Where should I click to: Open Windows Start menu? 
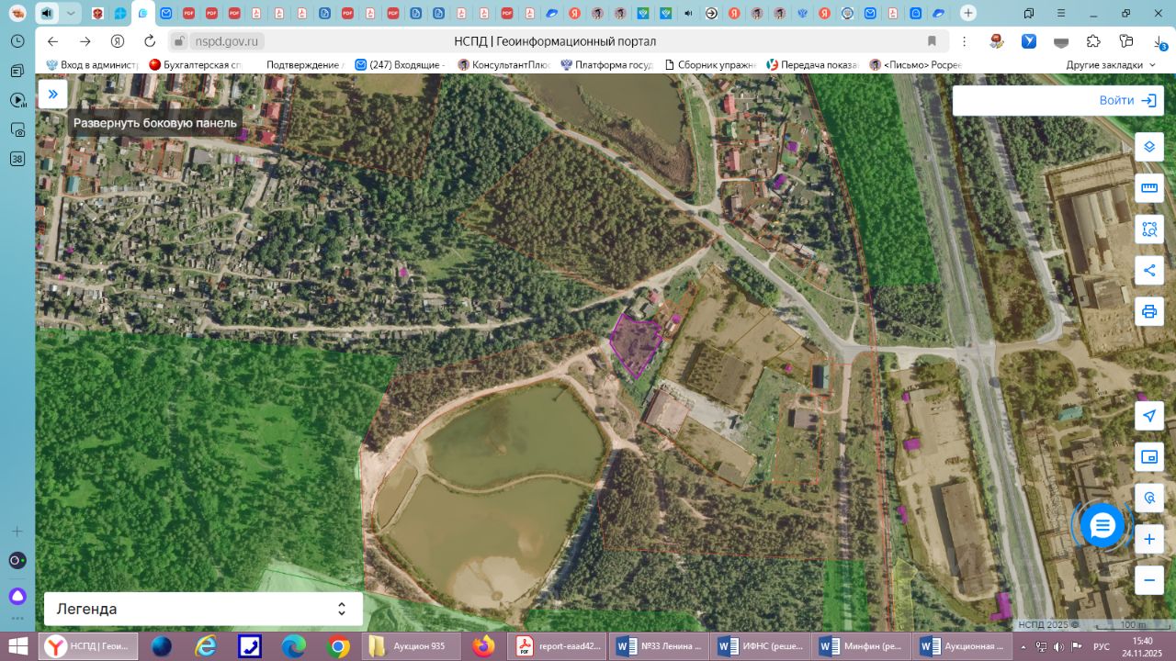[x=17, y=646]
